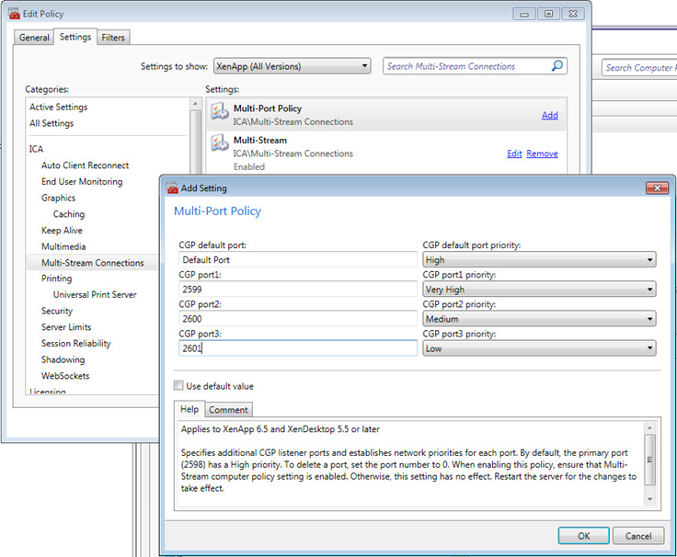Click the CGP default port field
This screenshot has width=677, height=557.
click(x=298, y=260)
